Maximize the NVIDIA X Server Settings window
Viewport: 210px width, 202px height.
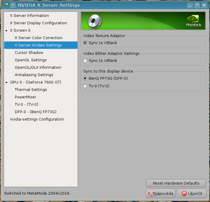click(197, 5)
